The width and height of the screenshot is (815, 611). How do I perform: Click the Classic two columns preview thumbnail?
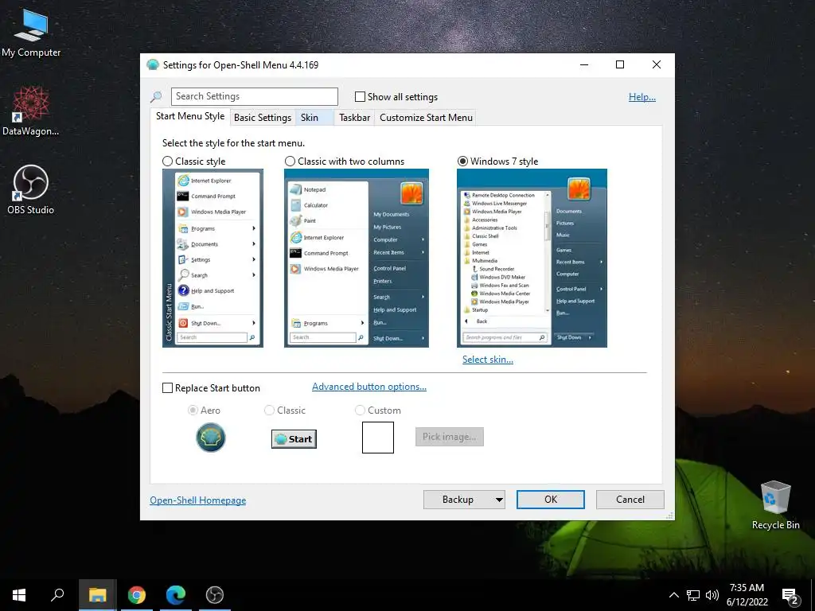[357, 259]
